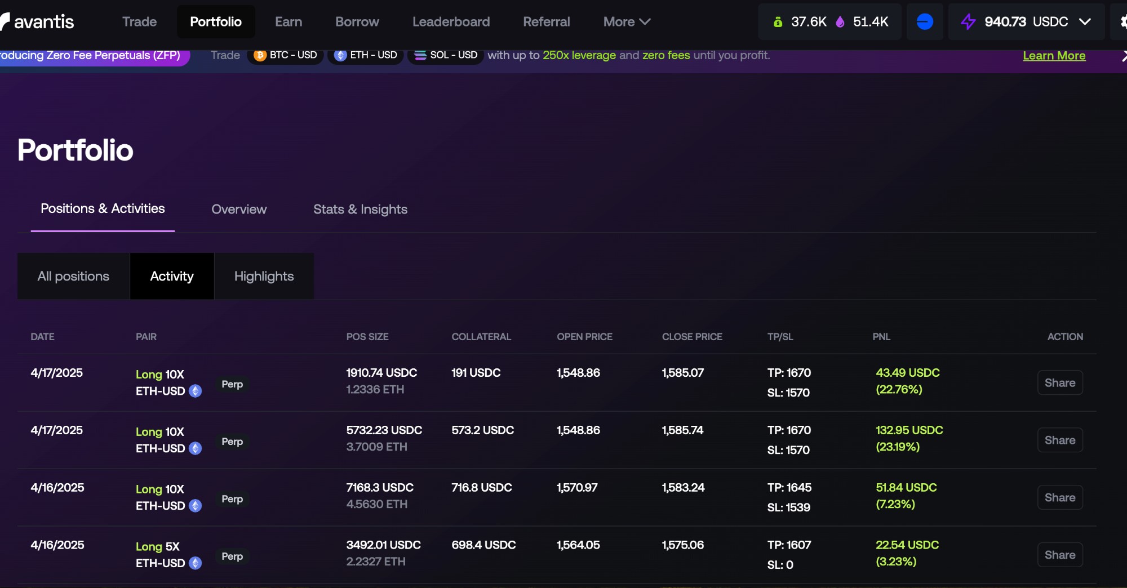Screen dimensions: 1127x588
Task: Click Perp tag in 716.8 USDC collateral row
Action: click(232, 499)
